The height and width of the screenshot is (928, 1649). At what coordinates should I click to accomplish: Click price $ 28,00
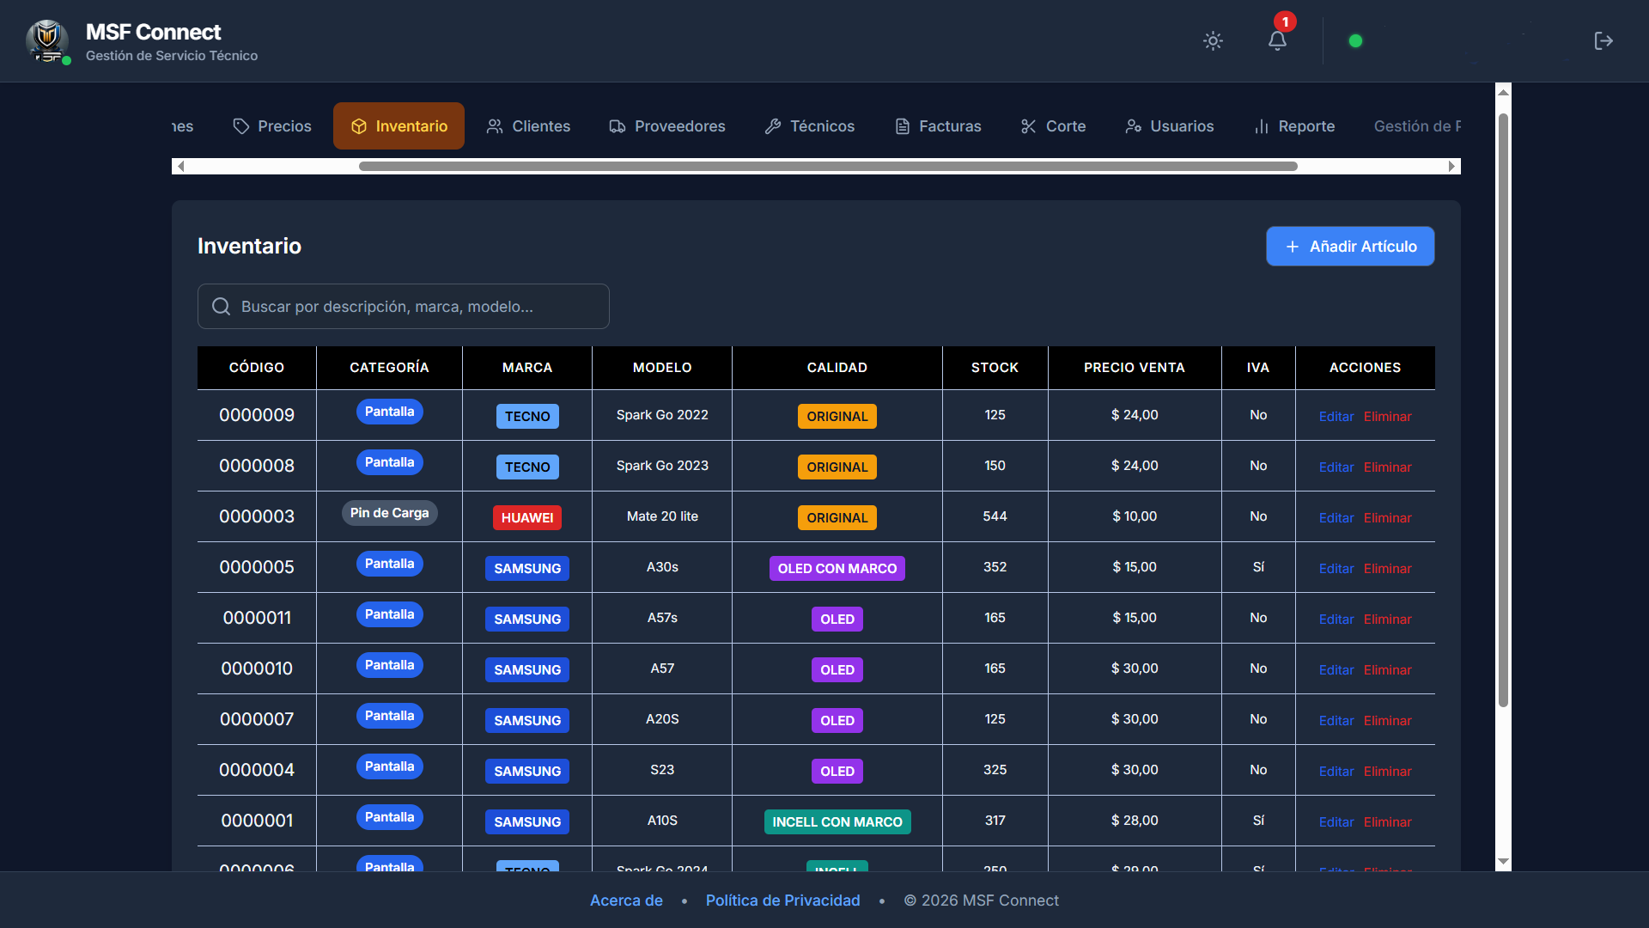coord(1135,821)
